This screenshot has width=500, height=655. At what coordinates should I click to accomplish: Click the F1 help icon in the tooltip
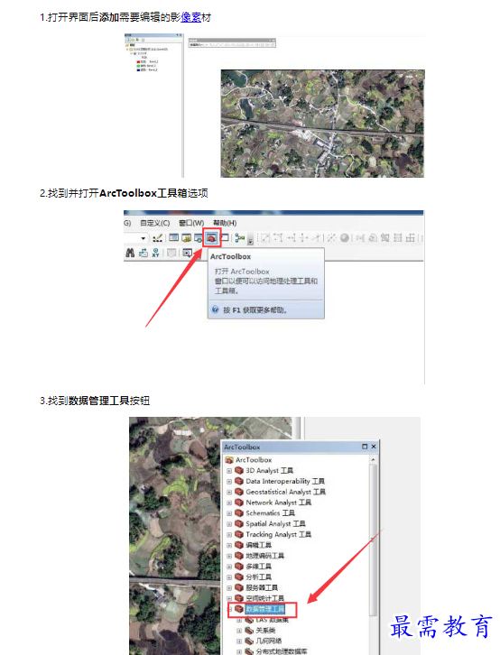pos(215,309)
